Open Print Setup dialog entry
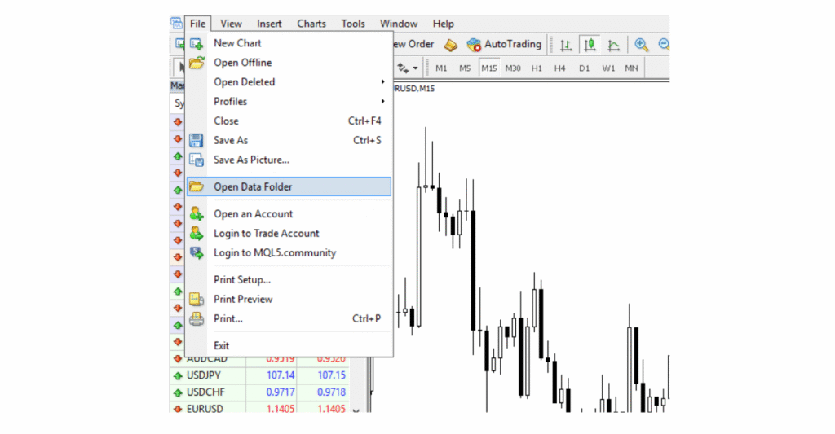 click(x=289, y=280)
